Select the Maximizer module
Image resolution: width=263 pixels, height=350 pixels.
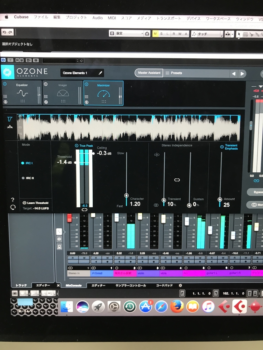pyautogui.click(x=103, y=93)
